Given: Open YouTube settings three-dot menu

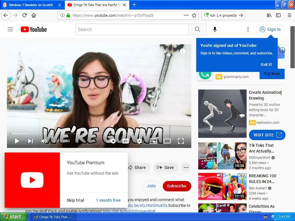Looking at the screenshot, I should pyautogui.click(x=248, y=29).
